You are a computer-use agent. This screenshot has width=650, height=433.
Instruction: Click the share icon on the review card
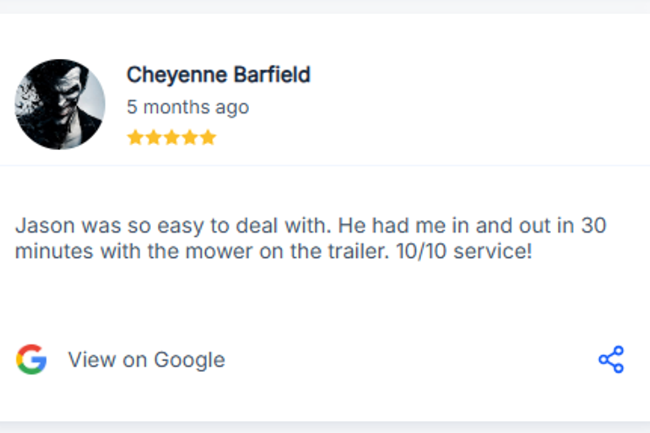tap(611, 359)
